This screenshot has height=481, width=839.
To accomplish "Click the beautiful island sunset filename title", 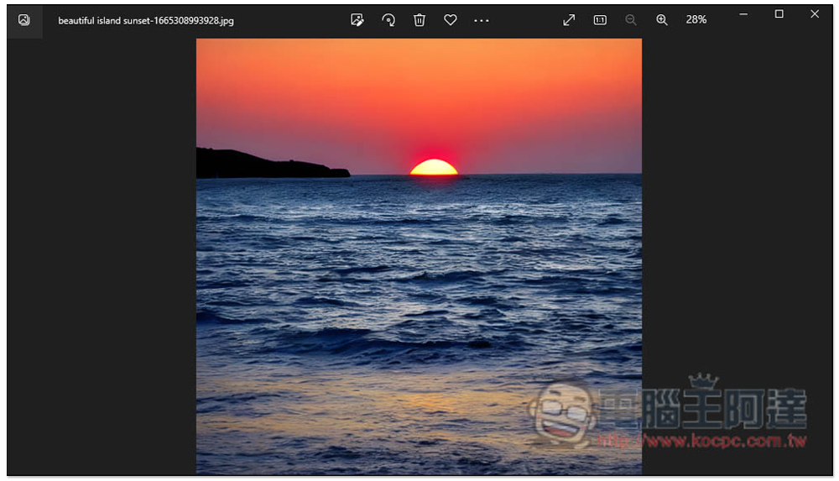I will tap(146, 21).
